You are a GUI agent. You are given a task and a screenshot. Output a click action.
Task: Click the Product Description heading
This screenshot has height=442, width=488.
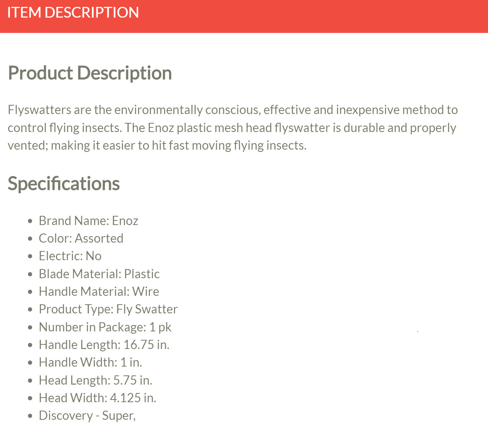(90, 73)
